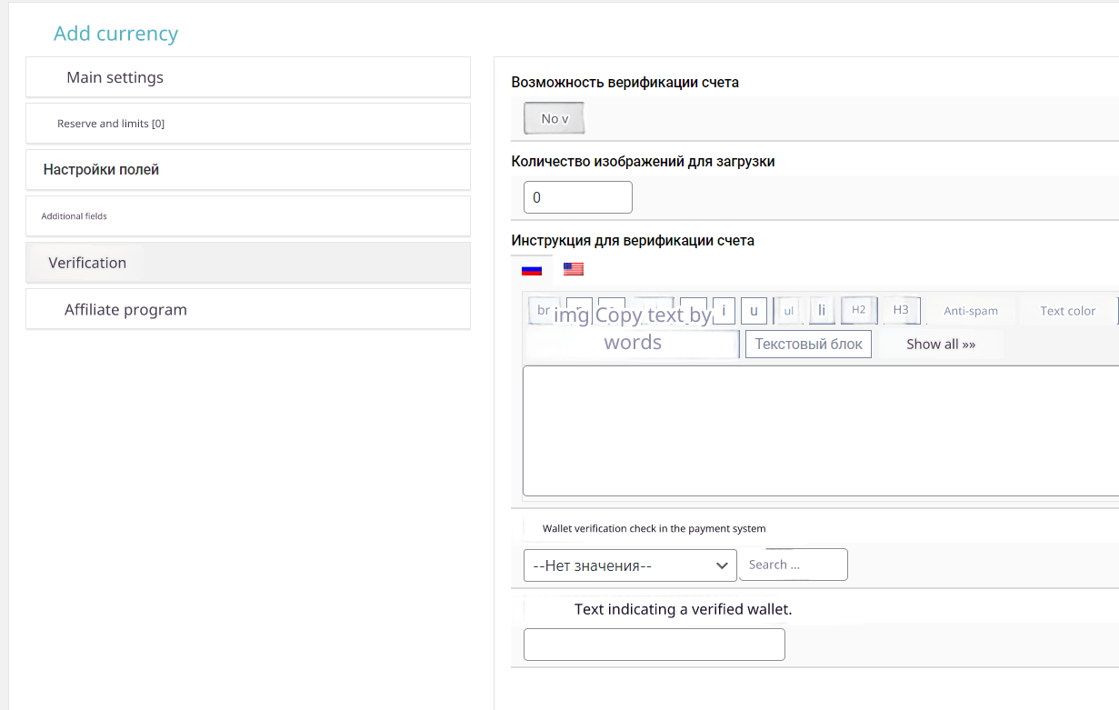Insert H2 heading tag
Image resolution: width=1119 pixels, height=710 pixels.
click(x=858, y=311)
